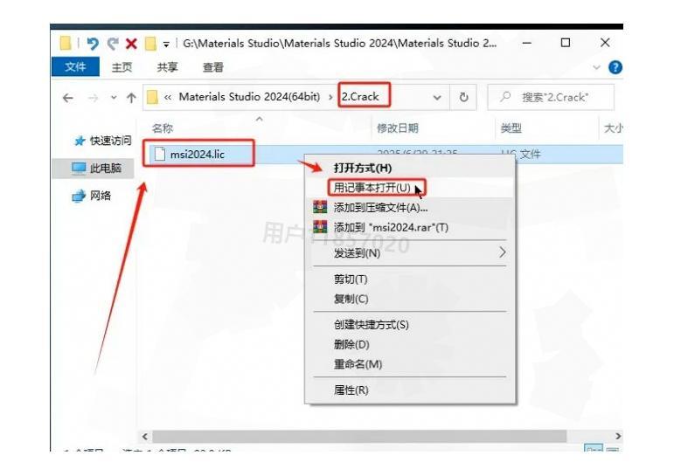Viewport: 674px width, 476px height.
Task: Click the 搜索"2.Crack" search box
Action: pyautogui.click(x=551, y=98)
